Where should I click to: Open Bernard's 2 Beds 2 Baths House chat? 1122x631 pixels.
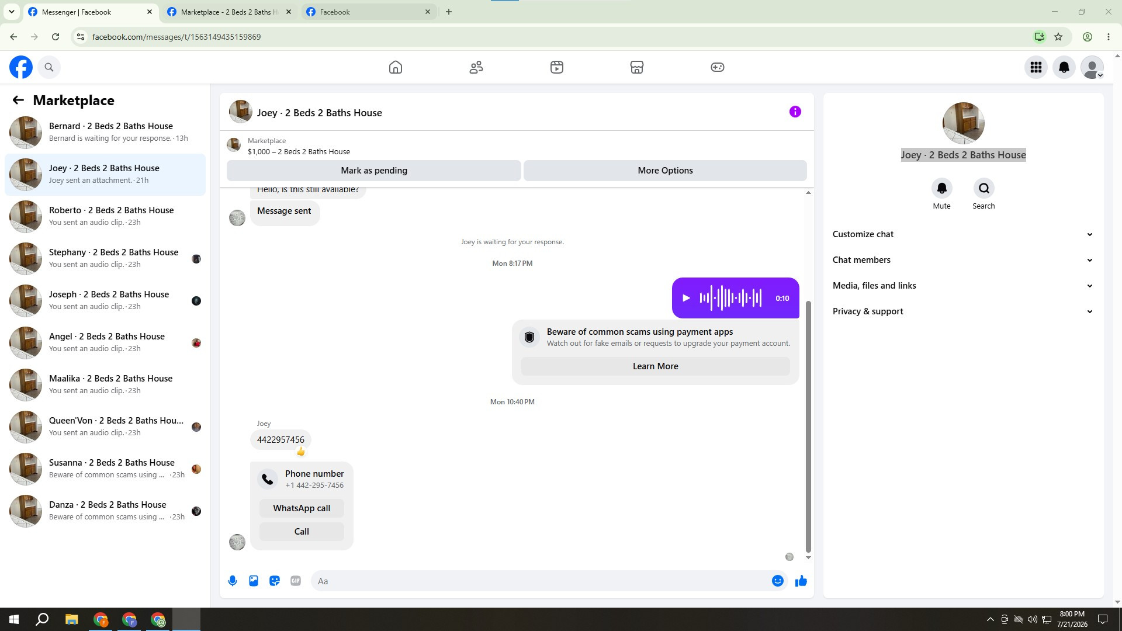105,132
